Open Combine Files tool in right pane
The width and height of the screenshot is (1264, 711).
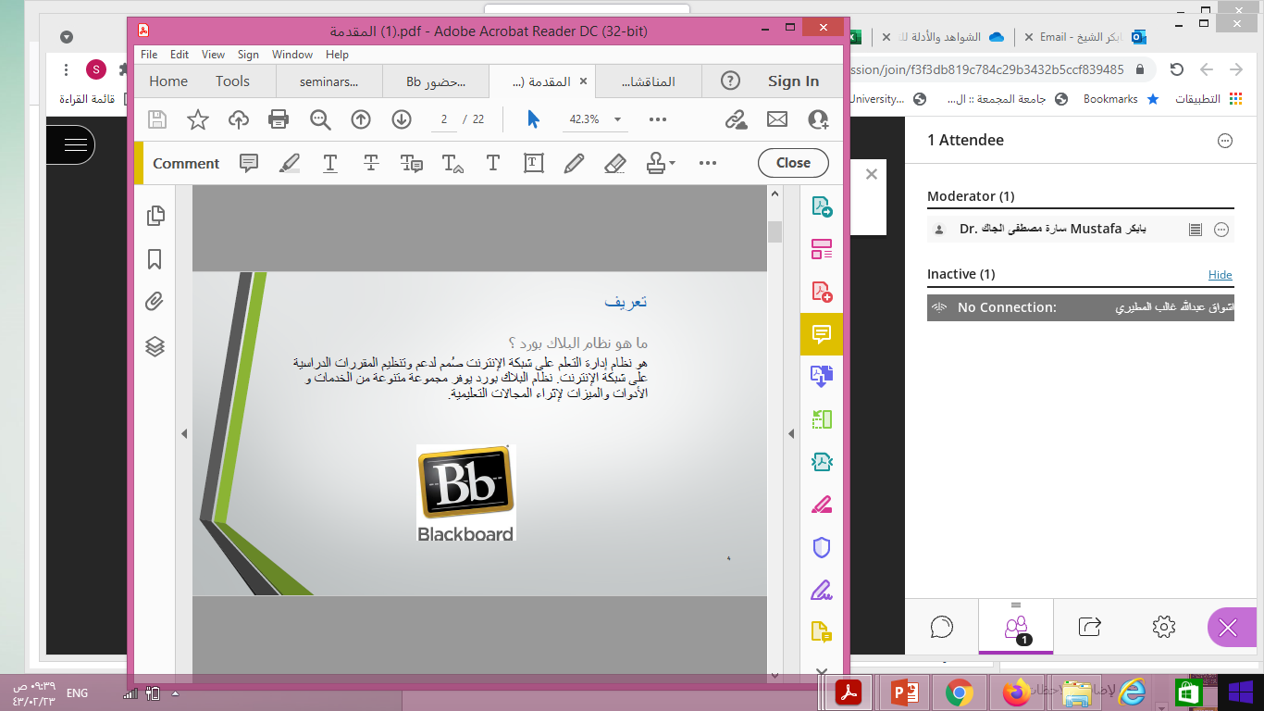coord(822,377)
